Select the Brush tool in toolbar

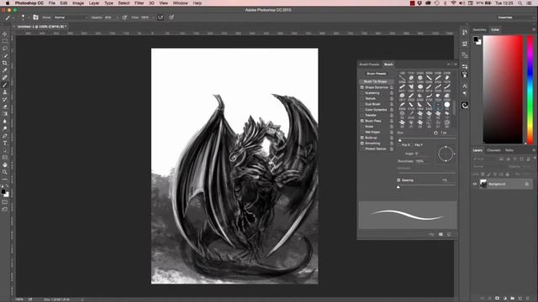pos(5,85)
